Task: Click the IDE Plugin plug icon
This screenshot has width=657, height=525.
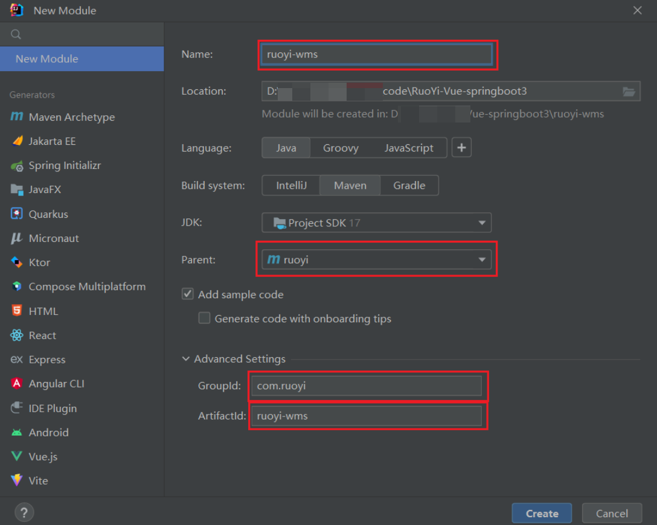Action: (17, 407)
